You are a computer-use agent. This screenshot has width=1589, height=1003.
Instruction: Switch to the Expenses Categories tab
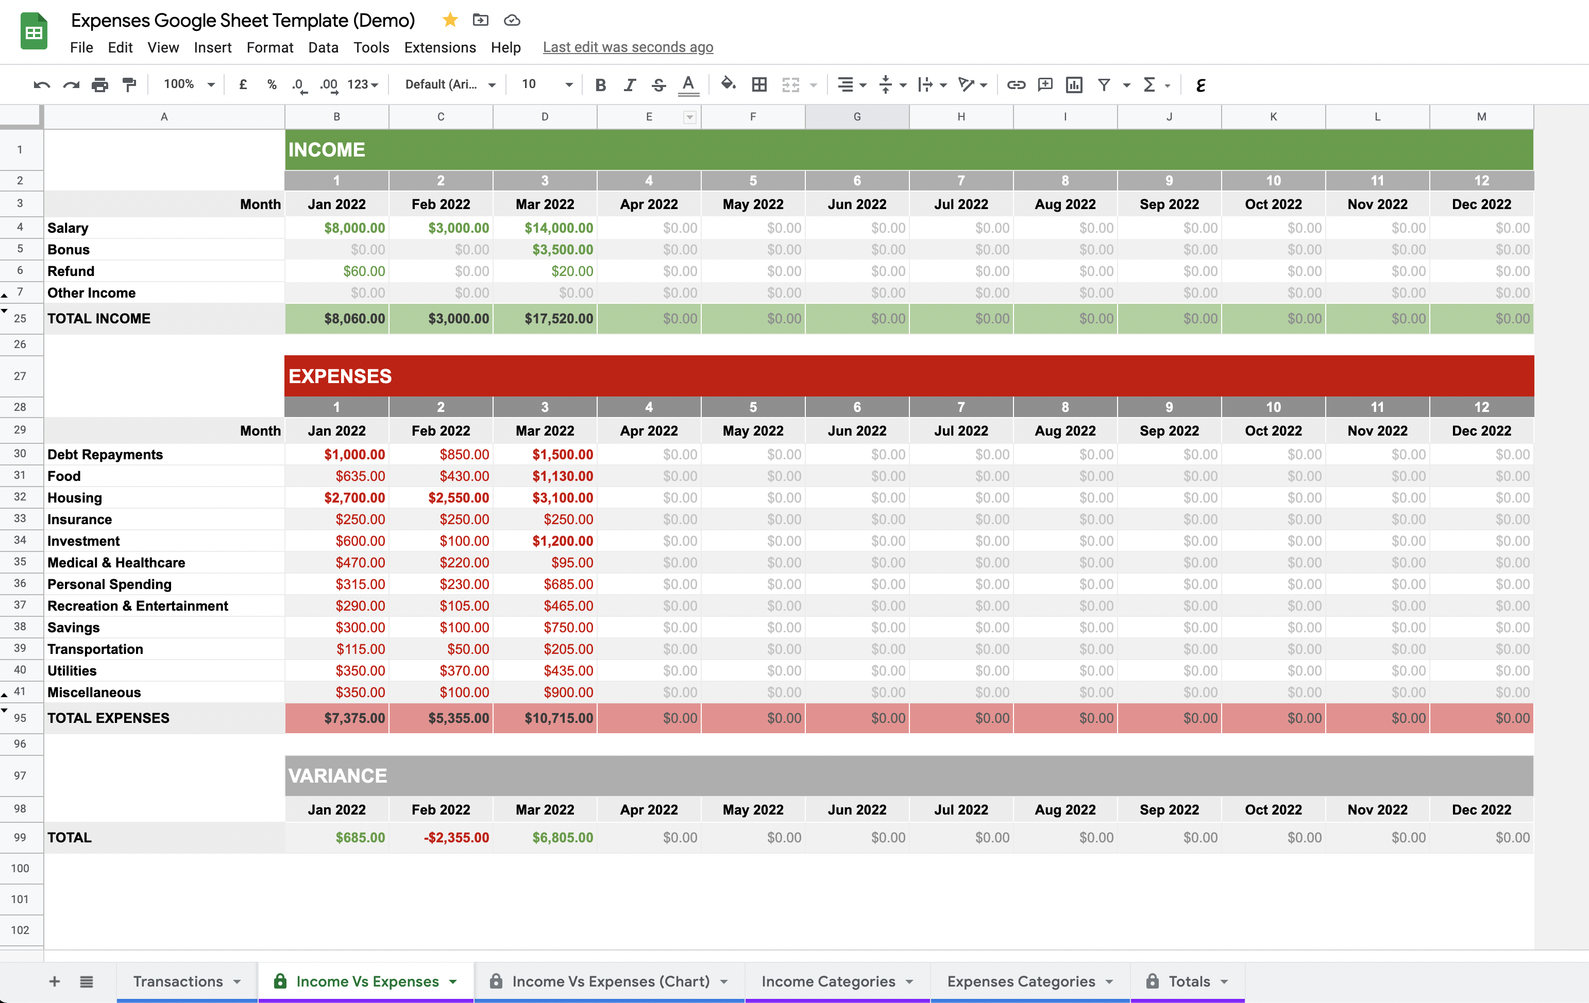tap(1020, 981)
